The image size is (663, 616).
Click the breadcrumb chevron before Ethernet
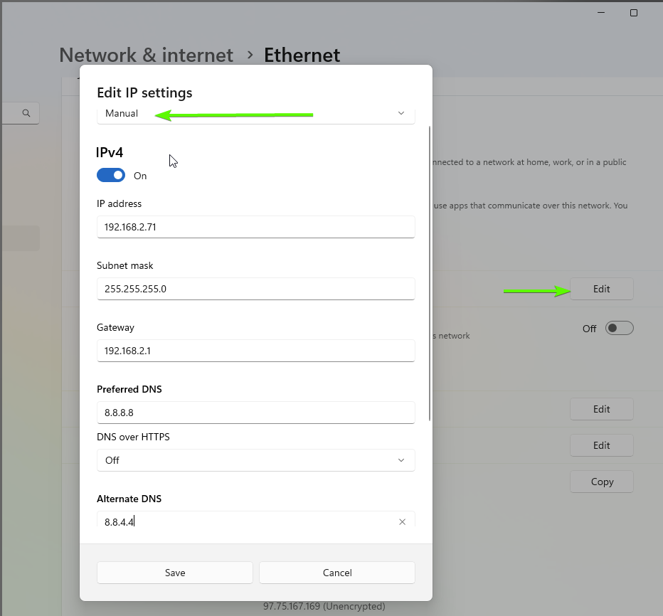coord(250,55)
